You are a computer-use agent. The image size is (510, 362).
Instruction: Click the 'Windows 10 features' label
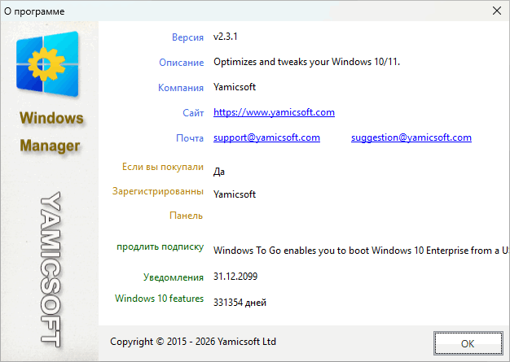pyautogui.click(x=159, y=299)
